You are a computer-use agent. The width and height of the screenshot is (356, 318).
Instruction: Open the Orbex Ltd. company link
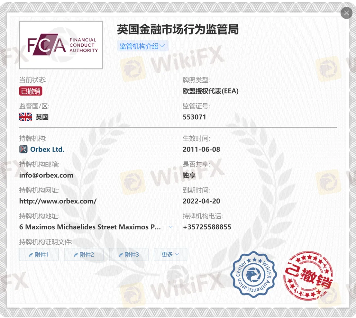(x=47, y=149)
